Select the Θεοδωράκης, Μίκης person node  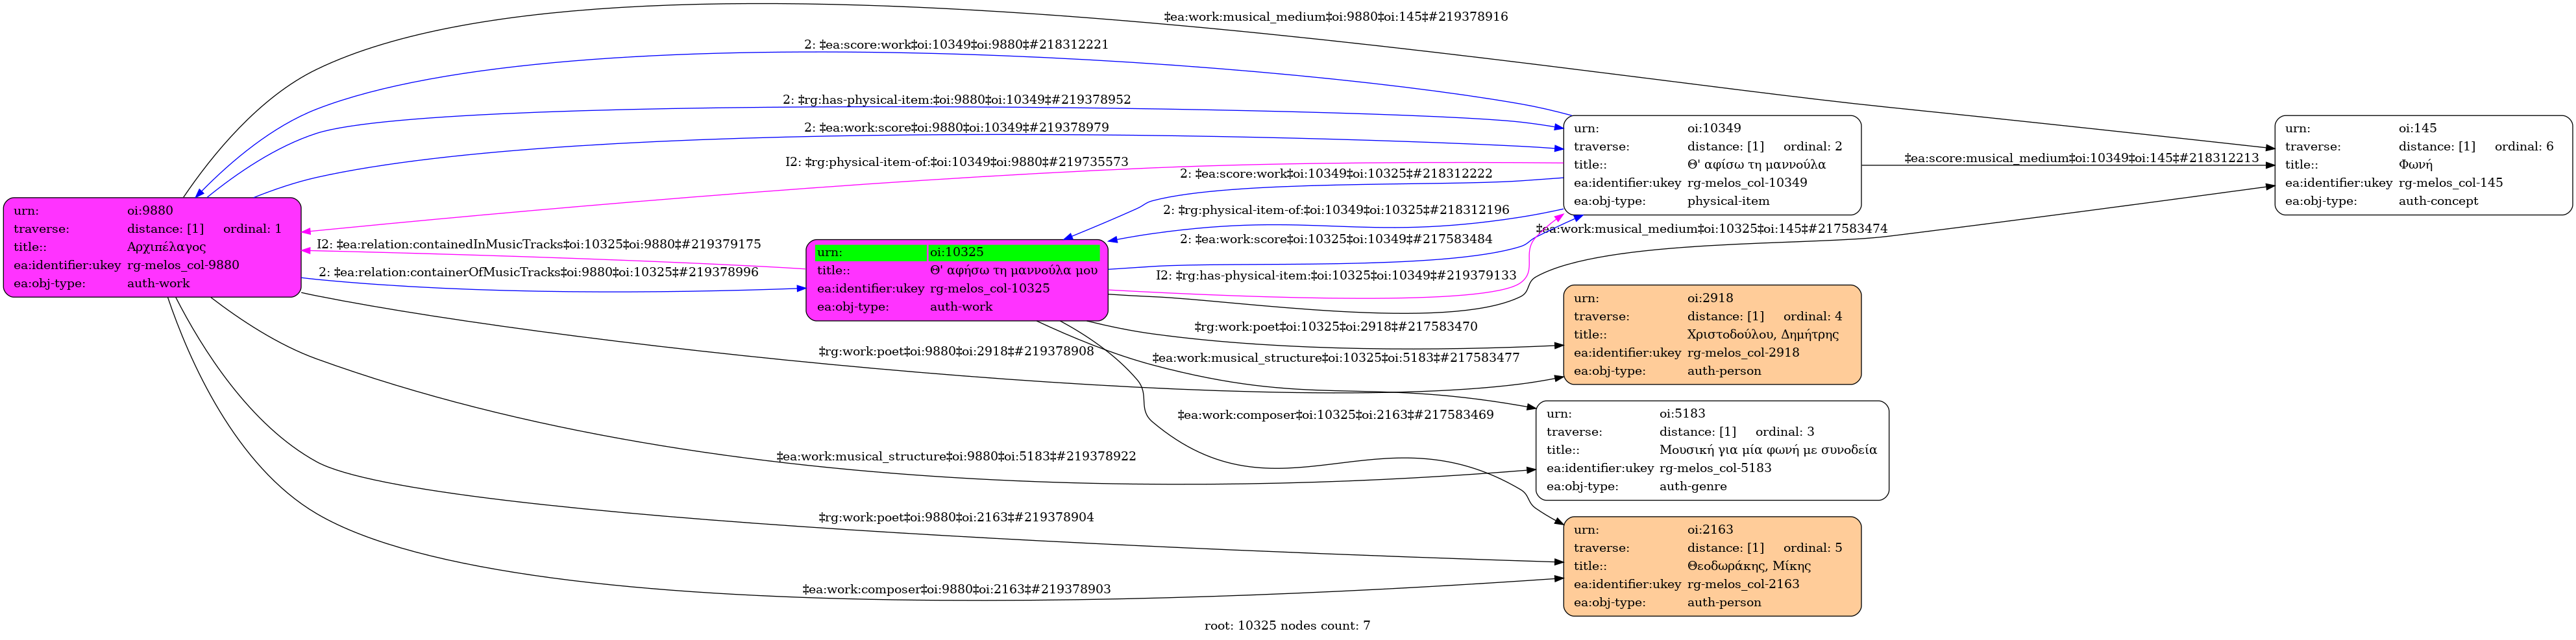1711,566
